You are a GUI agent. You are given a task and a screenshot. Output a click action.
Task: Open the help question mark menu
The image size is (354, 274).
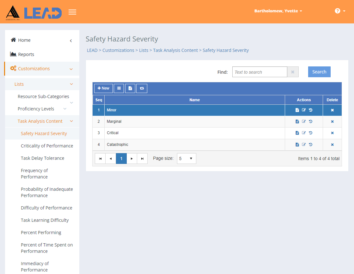tap(339, 11)
